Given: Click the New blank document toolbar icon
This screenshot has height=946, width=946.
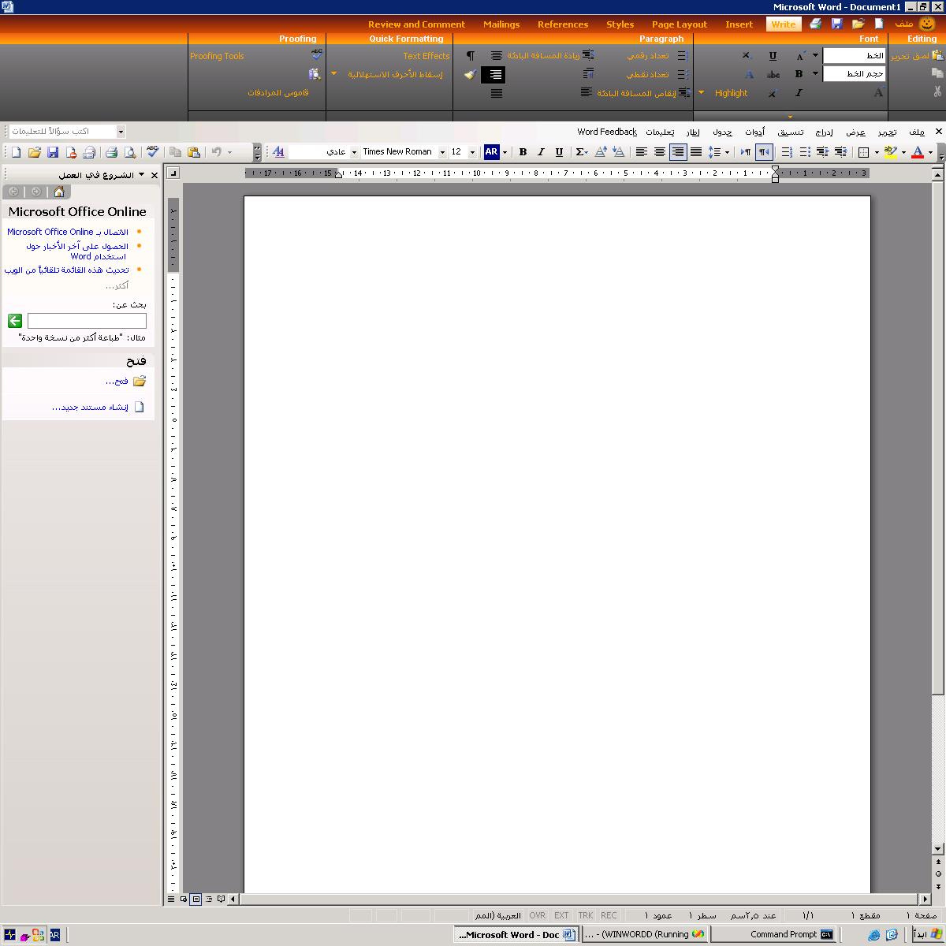Looking at the screenshot, I should [16, 152].
